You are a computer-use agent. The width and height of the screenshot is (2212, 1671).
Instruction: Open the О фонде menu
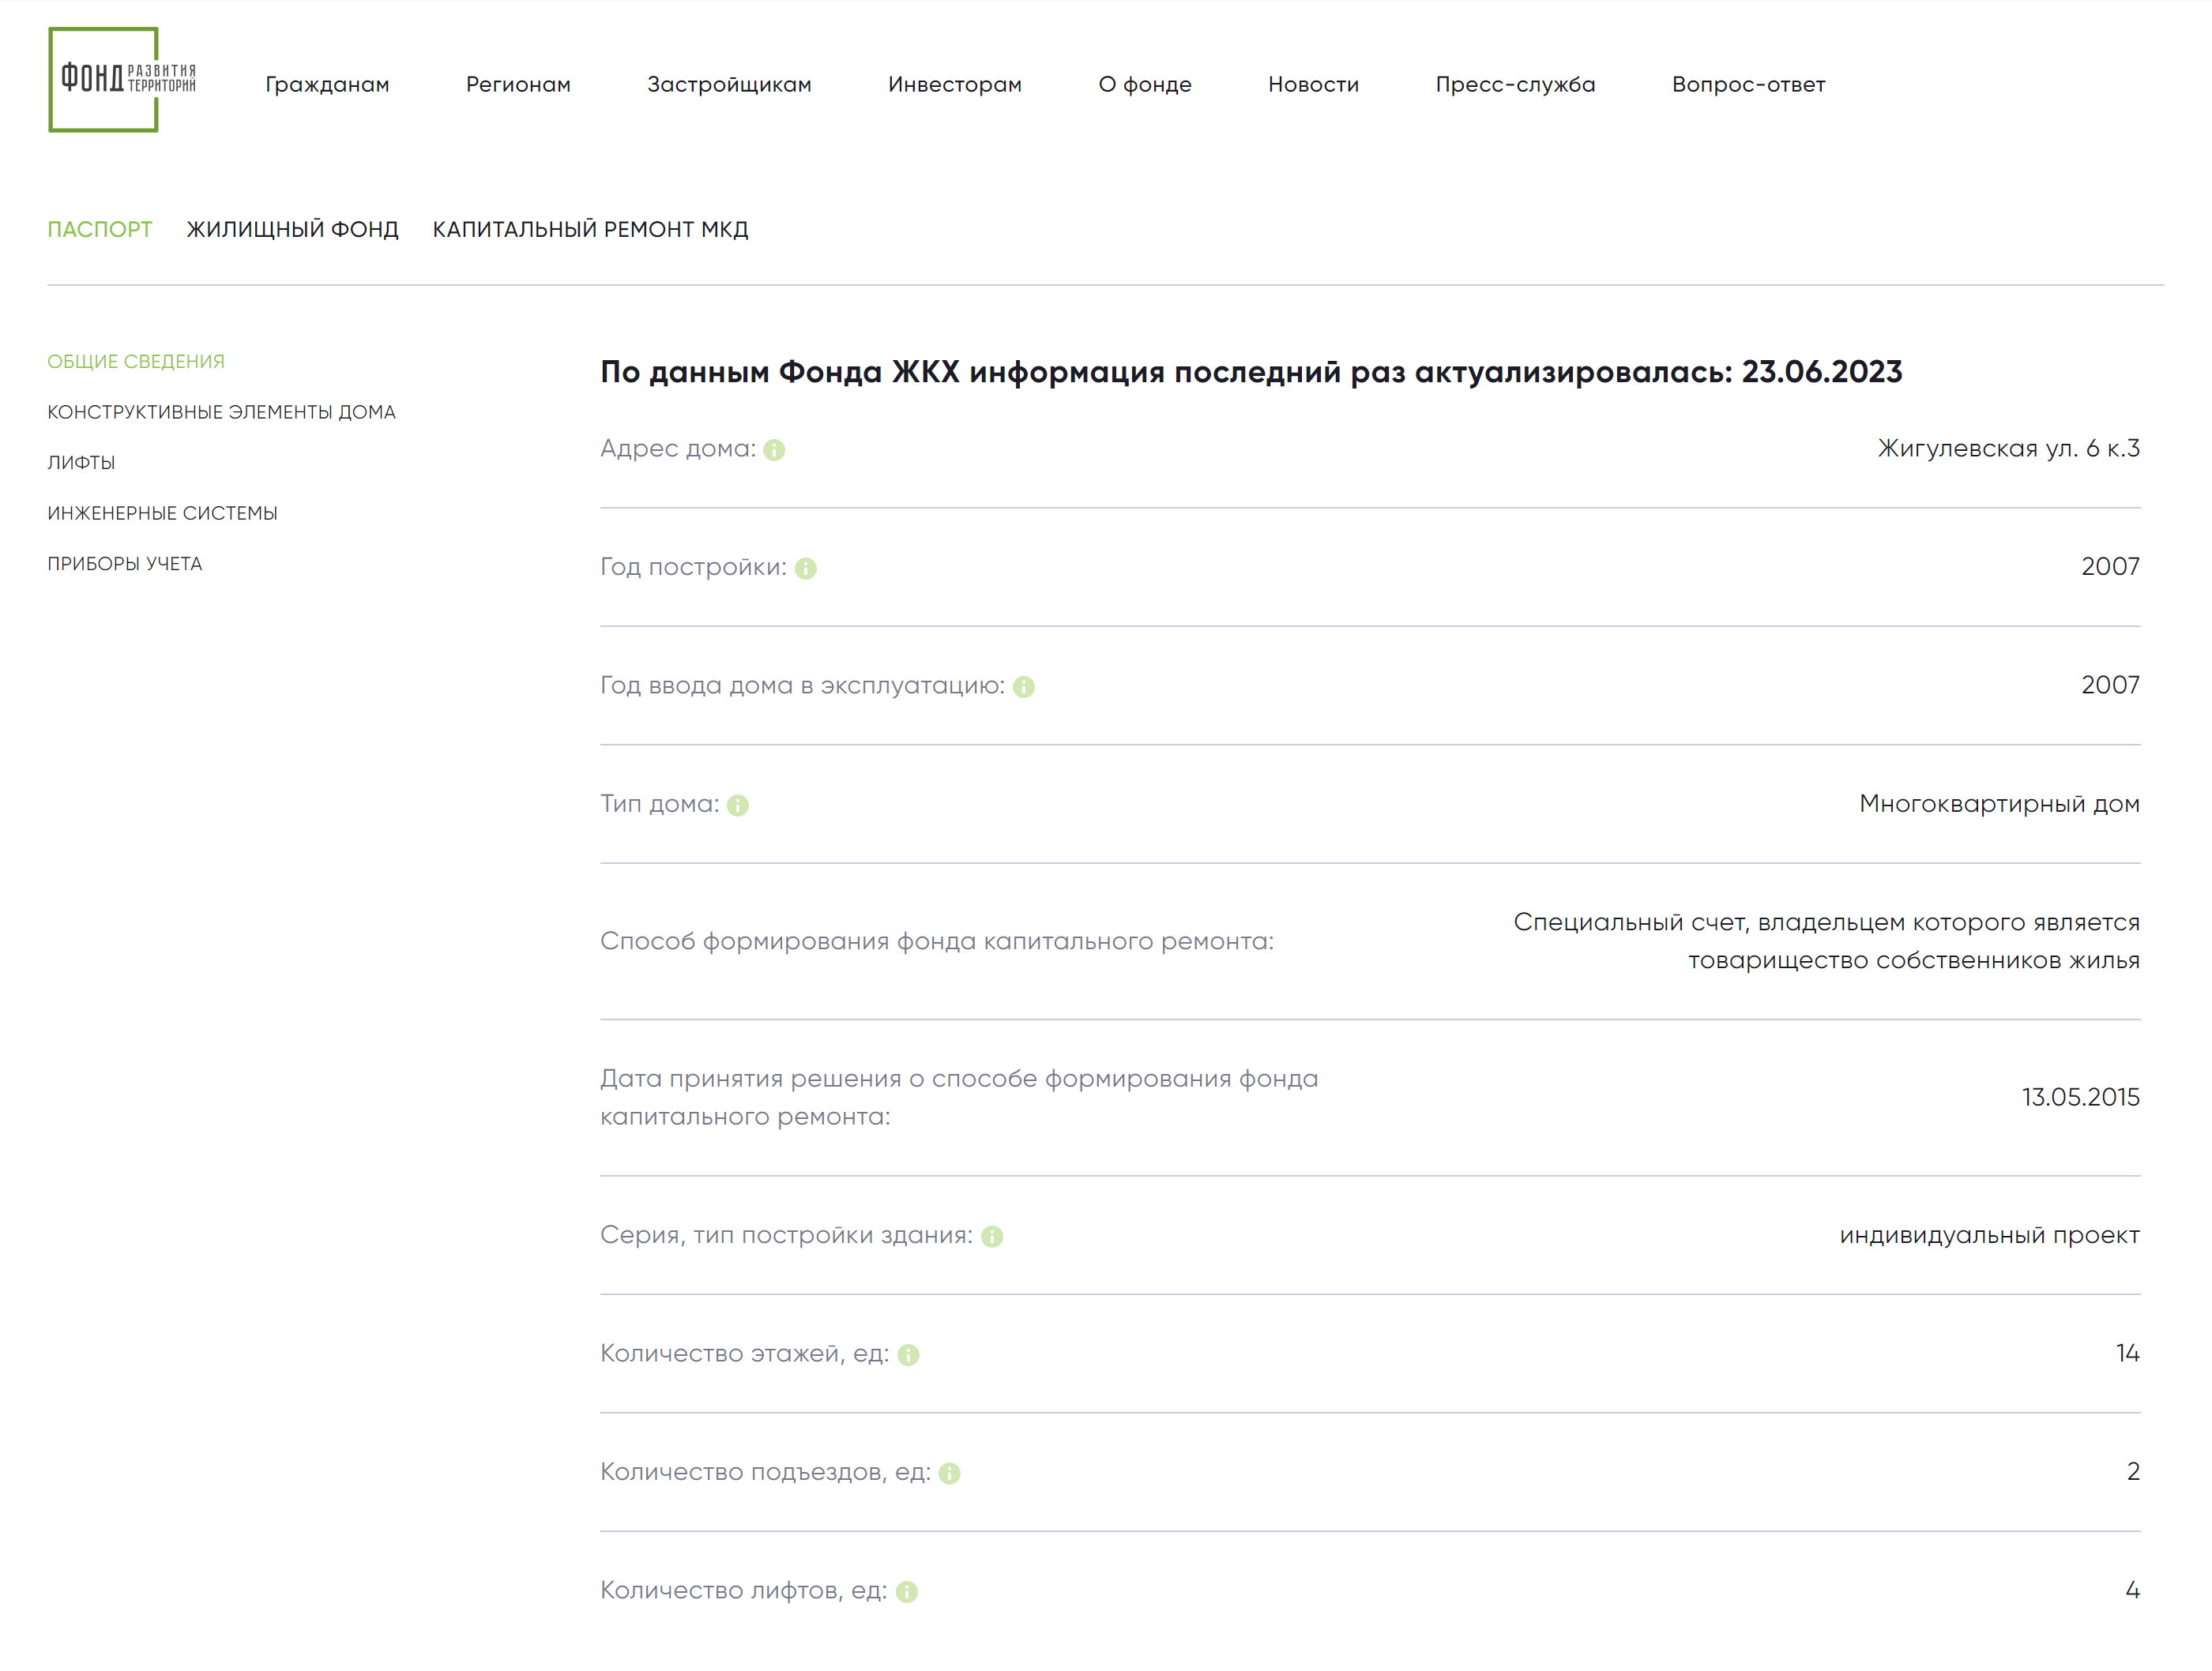1145,85
